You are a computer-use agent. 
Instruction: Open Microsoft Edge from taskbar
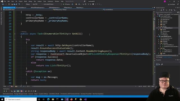coord(48,99)
